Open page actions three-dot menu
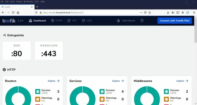The height and width of the screenshot is (105, 197). (141, 12)
